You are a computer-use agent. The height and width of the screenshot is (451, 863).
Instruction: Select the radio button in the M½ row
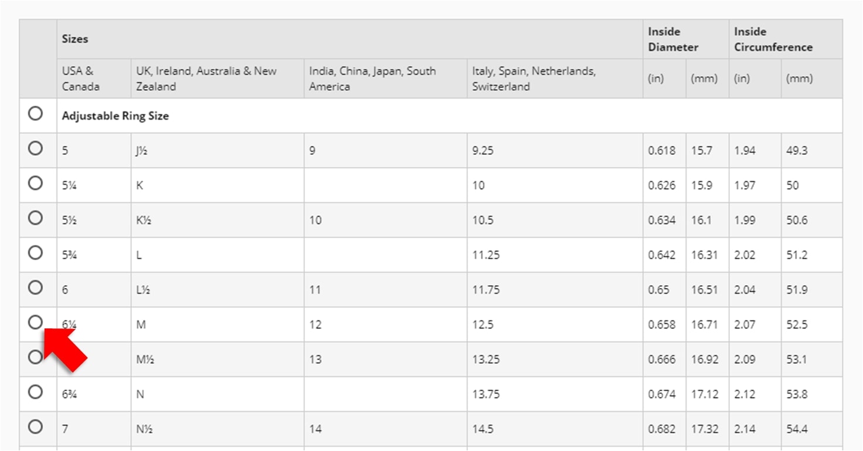[x=35, y=357]
